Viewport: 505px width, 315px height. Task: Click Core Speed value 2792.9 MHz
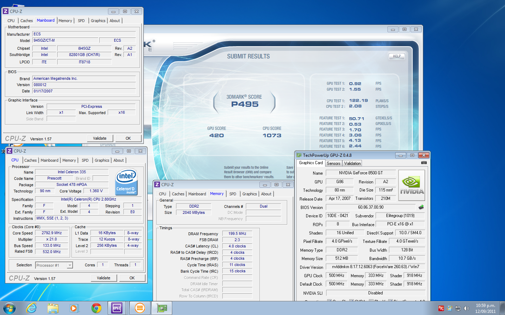click(x=52, y=233)
